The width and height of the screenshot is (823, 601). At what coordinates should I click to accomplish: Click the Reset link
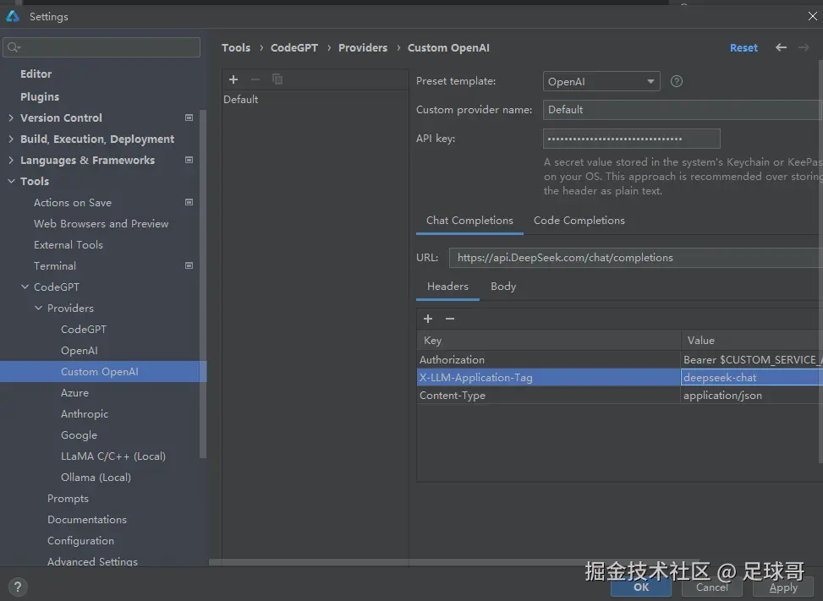(743, 47)
